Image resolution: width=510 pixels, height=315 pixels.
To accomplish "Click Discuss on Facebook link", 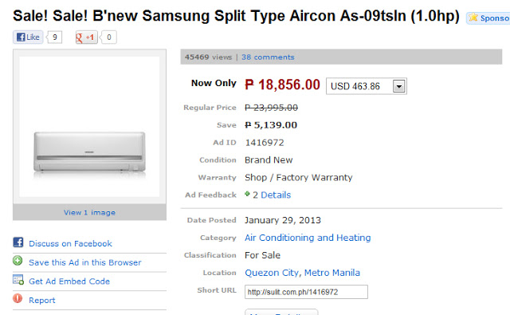I will [x=70, y=244].
